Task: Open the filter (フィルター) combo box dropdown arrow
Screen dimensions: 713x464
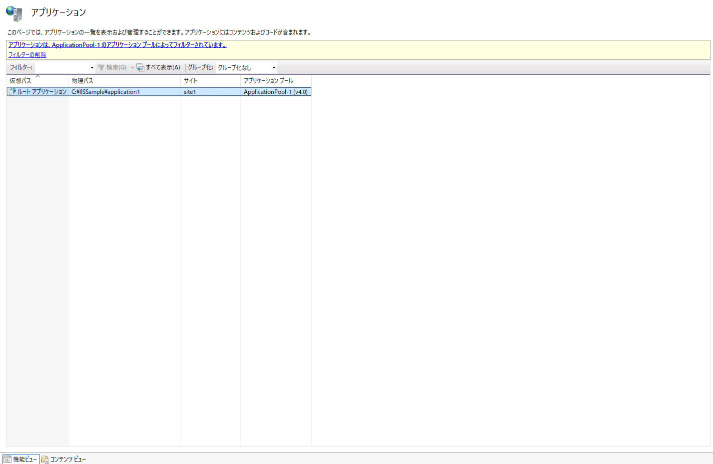Action: click(x=92, y=67)
